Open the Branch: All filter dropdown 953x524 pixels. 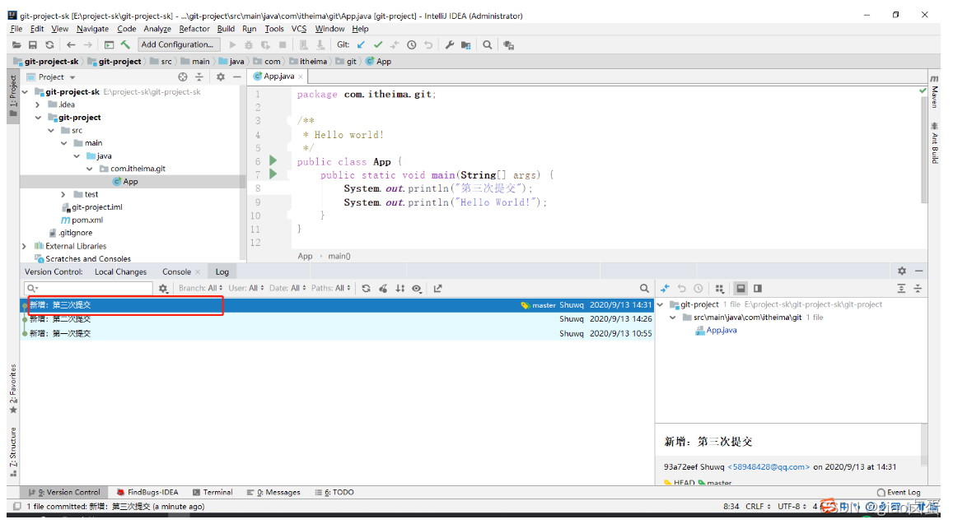click(201, 289)
